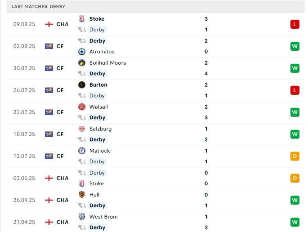
Task: Click the red L badge for the Stoke match
Action: [295, 24]
